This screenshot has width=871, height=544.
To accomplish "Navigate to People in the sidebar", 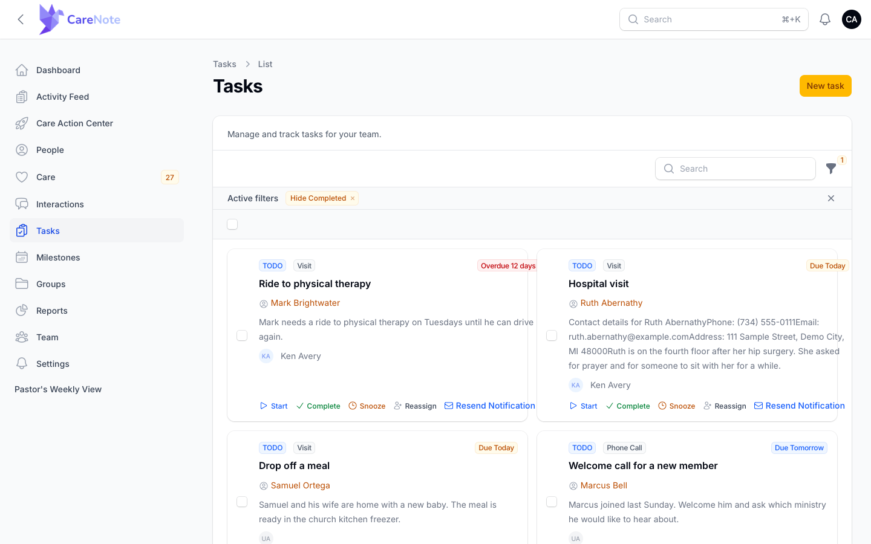I will coord(97,150).
